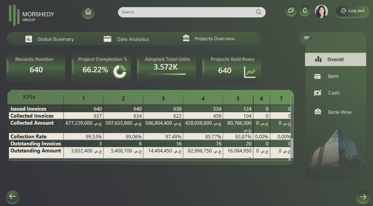Click the 534 issued invoices cell
Viewport: 373px width, 206px height.
coord(203,109)
